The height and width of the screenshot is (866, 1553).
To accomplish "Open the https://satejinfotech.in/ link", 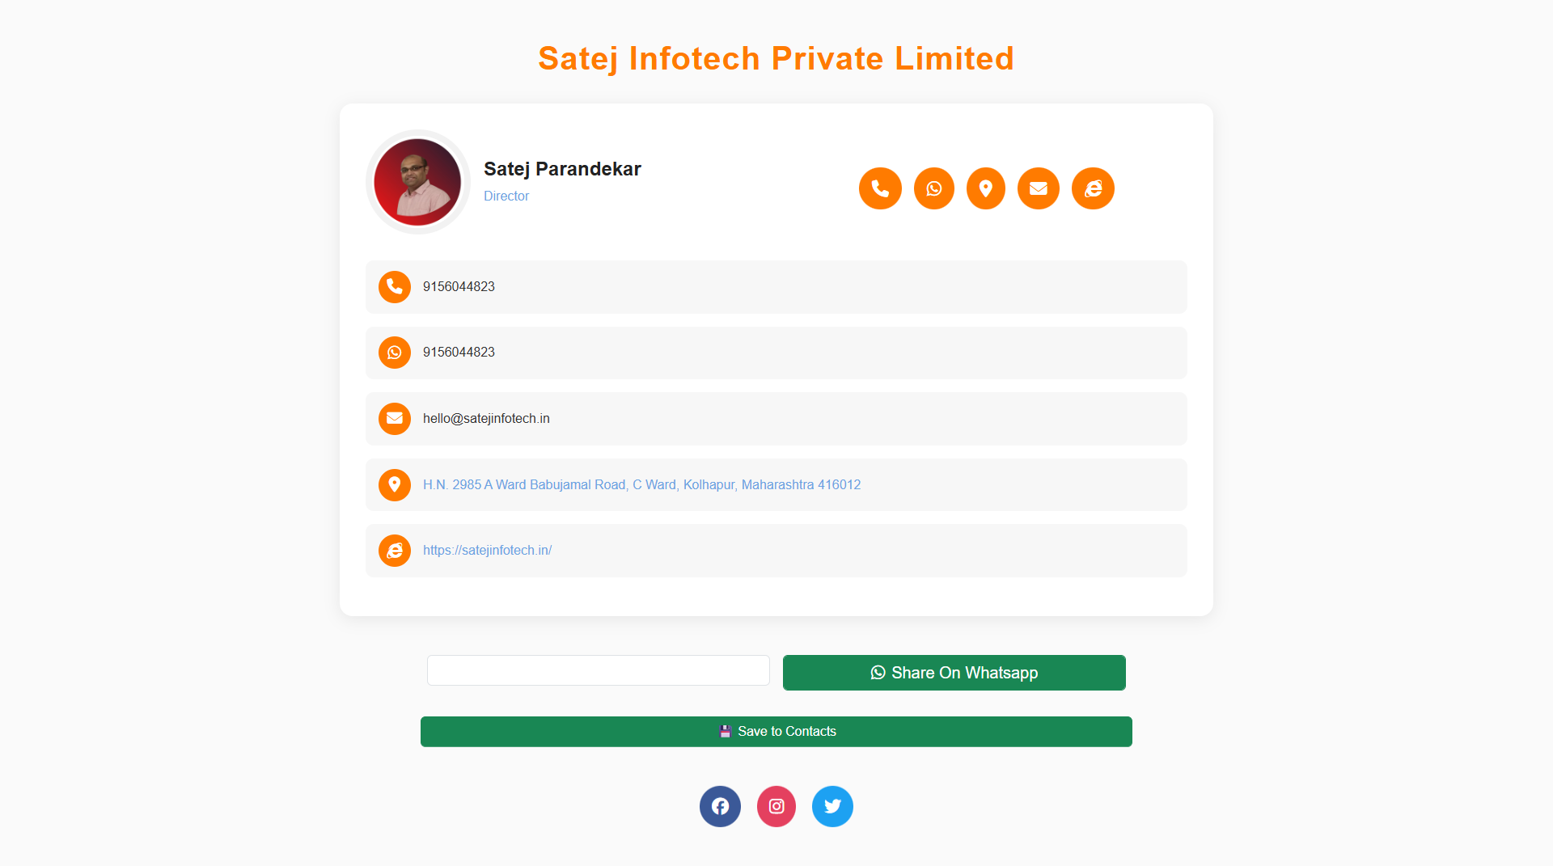I will click(487, 551).
